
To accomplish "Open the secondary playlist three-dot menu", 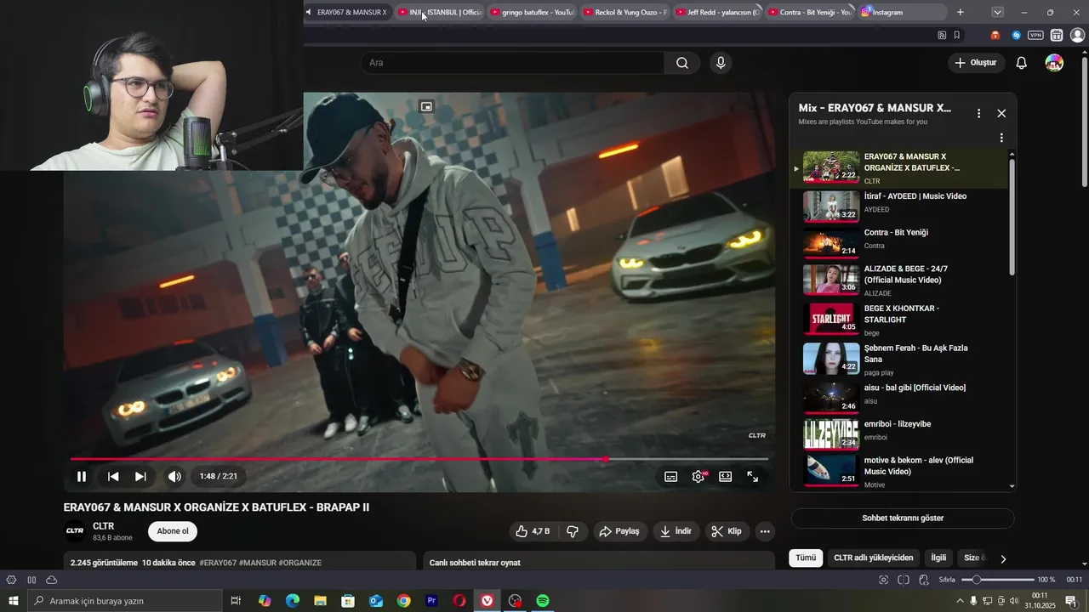I will [1001, 138].
